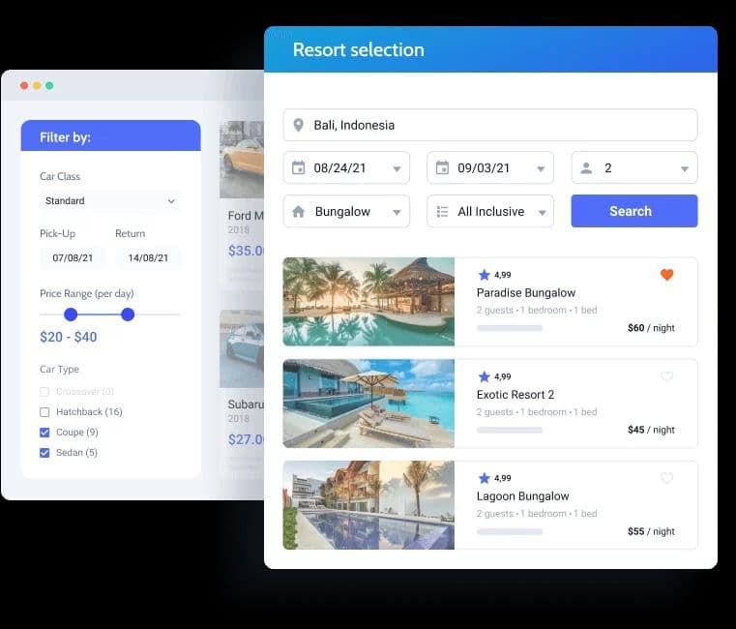Click the house icon beside Bungalow
Screen dimensions: 736x629
click(x=299, y=211)
